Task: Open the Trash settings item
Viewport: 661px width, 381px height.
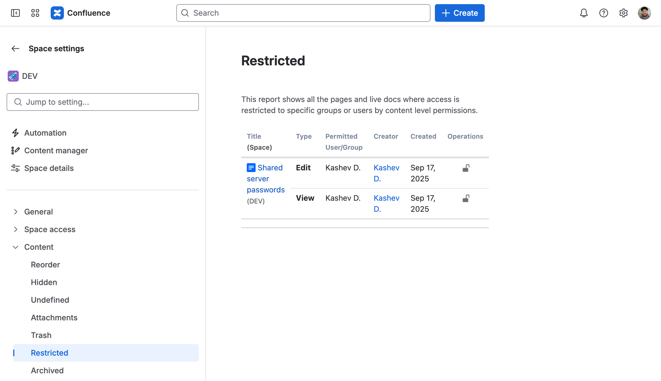Action: point(41,335)
